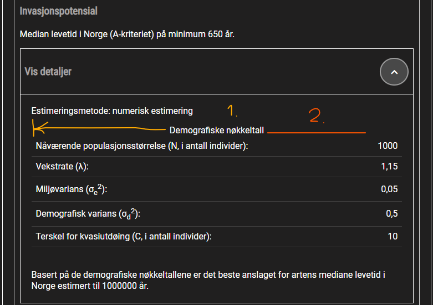
Task: Select the 'Demografisk varians' row label
Action: tap(88, 214)
